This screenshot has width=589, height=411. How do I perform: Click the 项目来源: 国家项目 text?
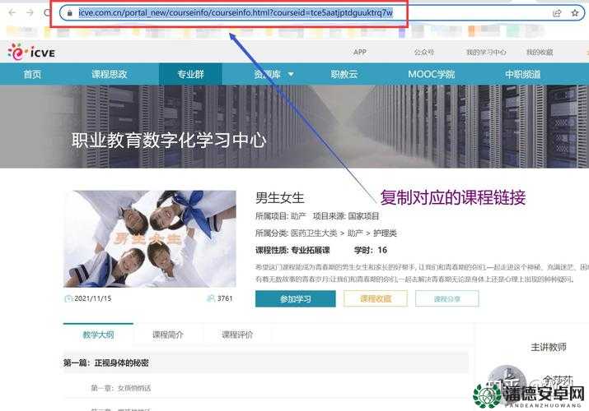pyautogui.click(x=346, y=216)
